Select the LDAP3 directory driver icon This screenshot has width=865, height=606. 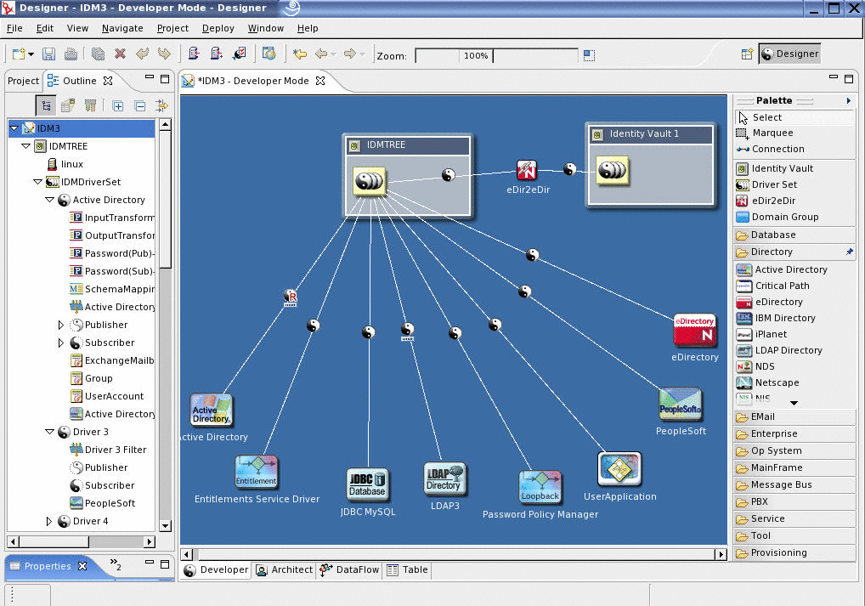[x=444, y=479]
